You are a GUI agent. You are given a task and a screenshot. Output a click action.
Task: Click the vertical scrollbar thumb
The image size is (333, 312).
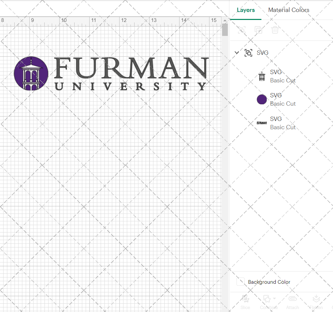(x=225, y=30)
